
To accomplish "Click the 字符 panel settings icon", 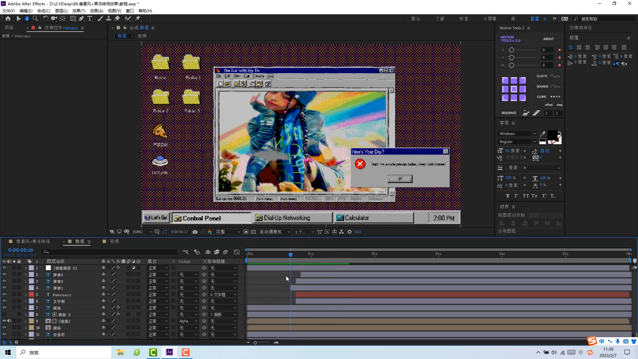I will point(516,123).
